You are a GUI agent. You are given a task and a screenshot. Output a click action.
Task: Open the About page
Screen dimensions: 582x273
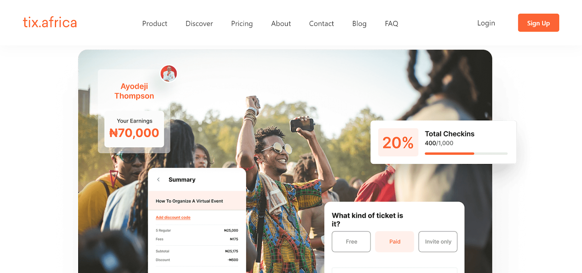pos(281,24)
